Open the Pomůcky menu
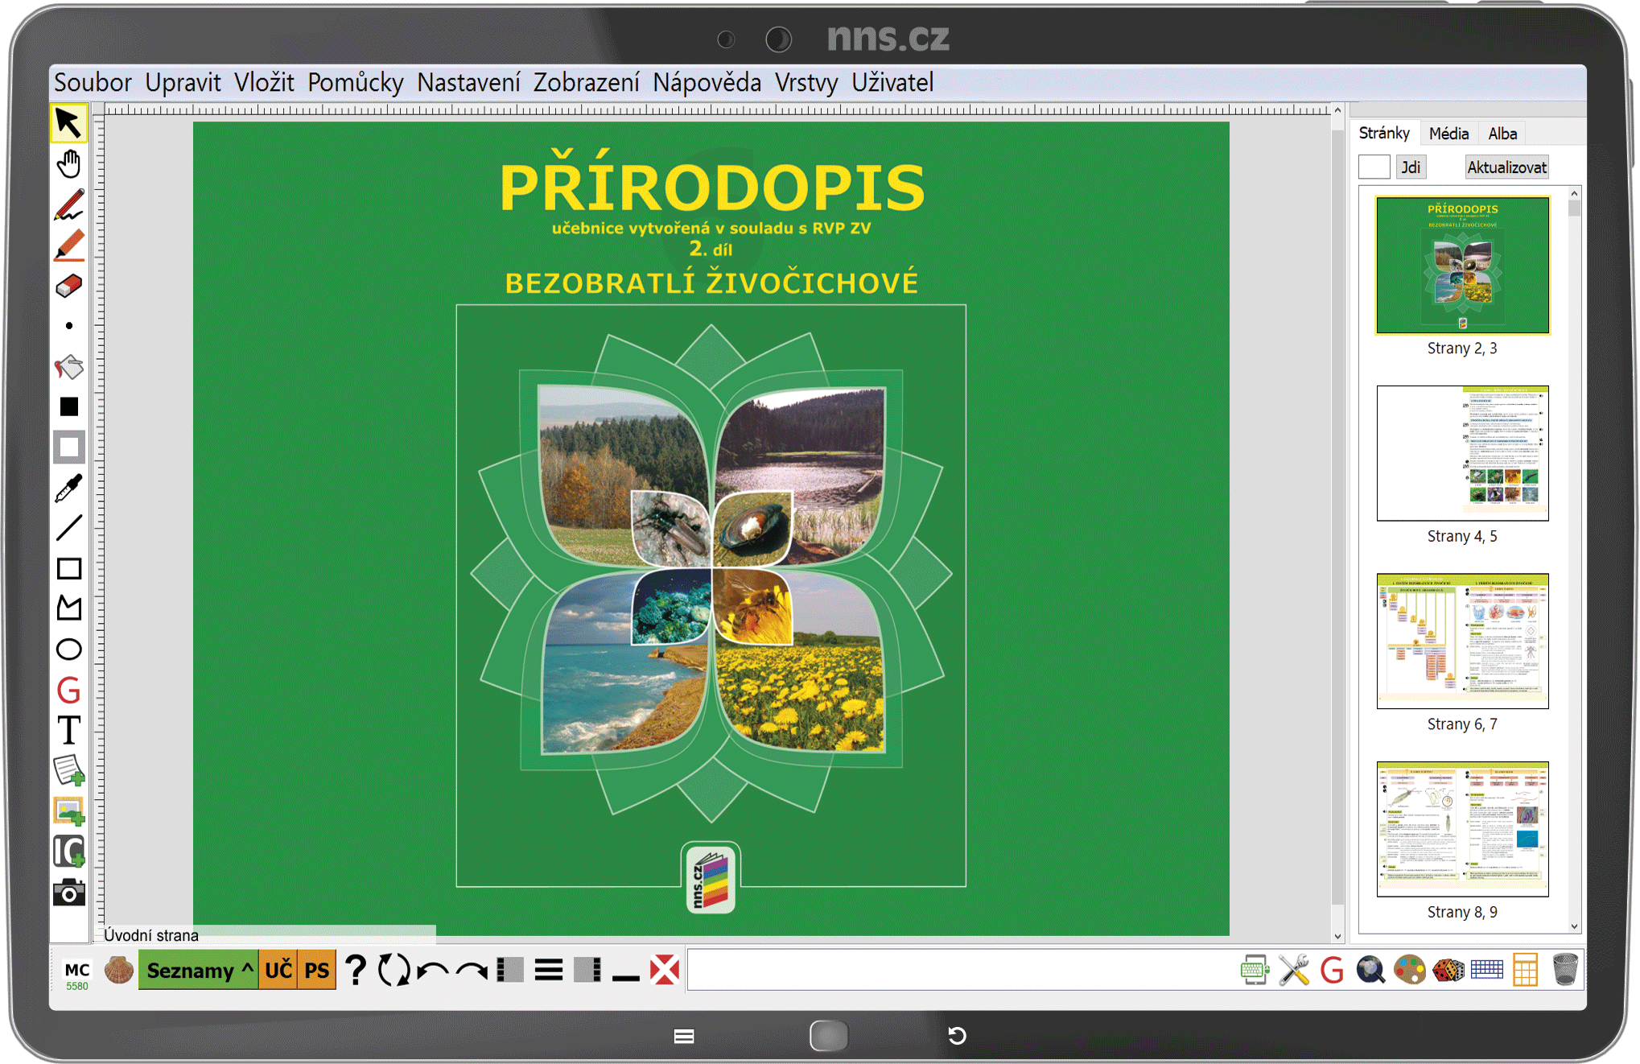Screen dimensions: 1640x1064 [x=355, y=83]
